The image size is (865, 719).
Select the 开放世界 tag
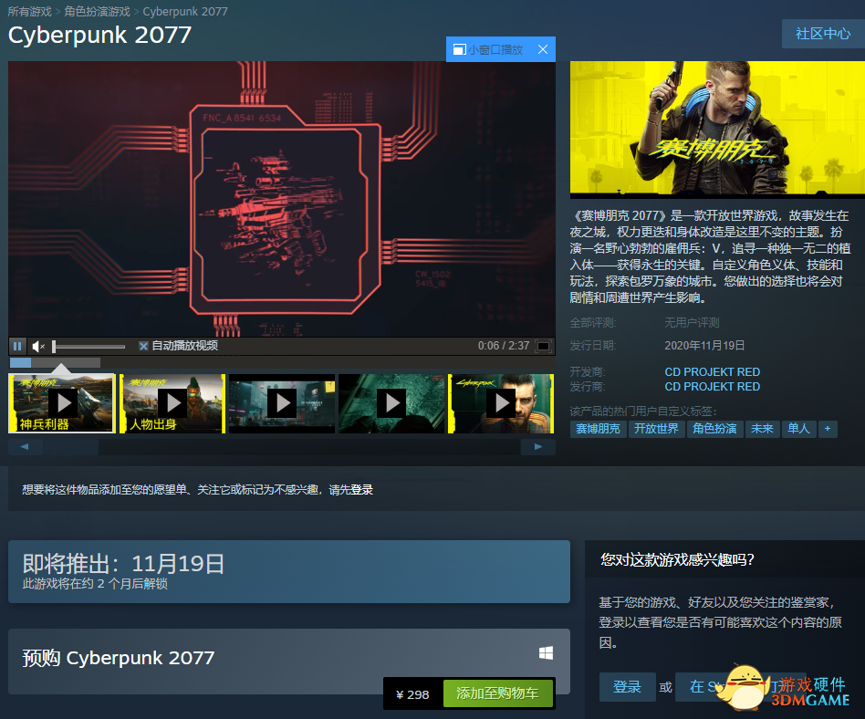pos(656,429)
